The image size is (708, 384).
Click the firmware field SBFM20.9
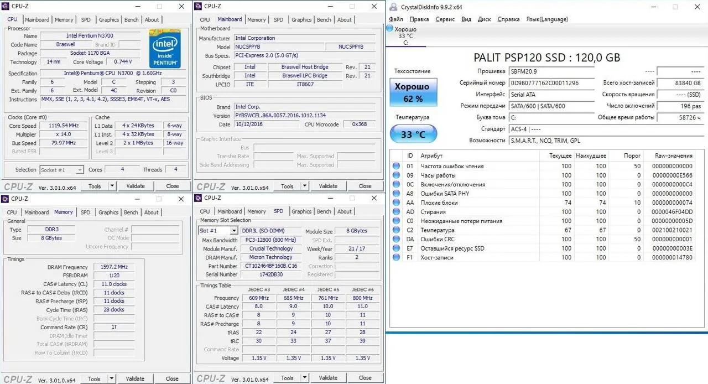552,71
